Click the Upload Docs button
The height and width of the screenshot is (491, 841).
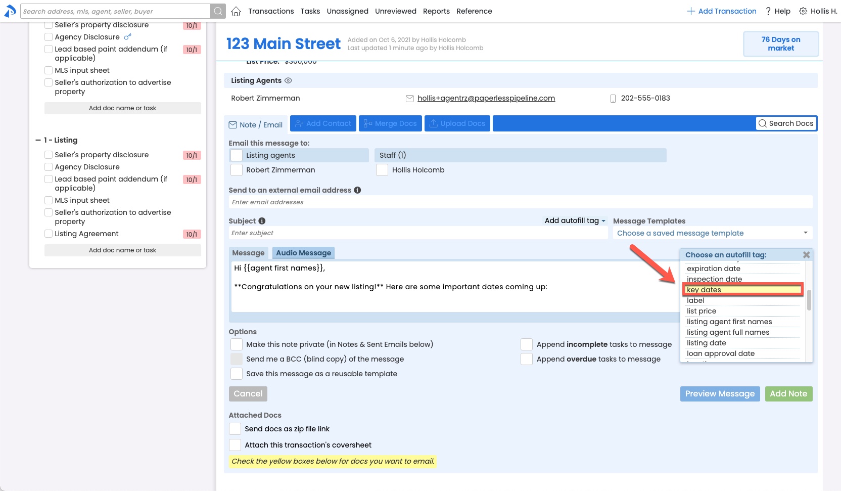tap(457, 123)
